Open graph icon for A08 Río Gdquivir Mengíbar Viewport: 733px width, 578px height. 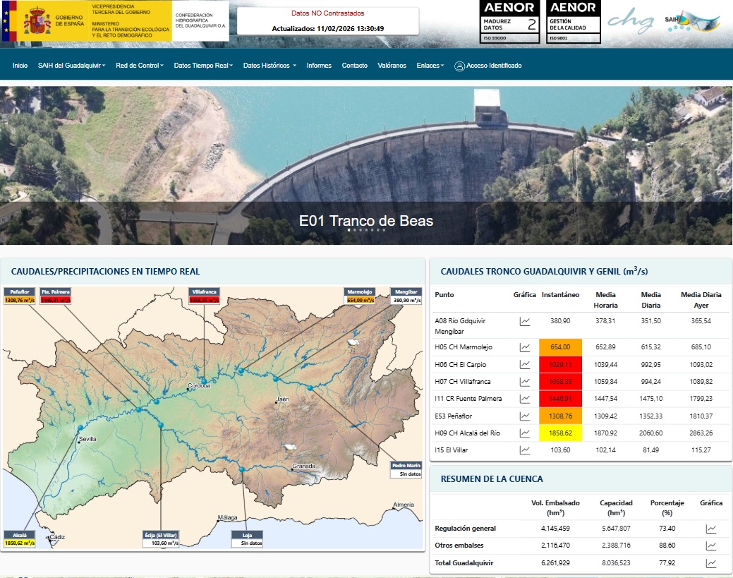point(524,322)
